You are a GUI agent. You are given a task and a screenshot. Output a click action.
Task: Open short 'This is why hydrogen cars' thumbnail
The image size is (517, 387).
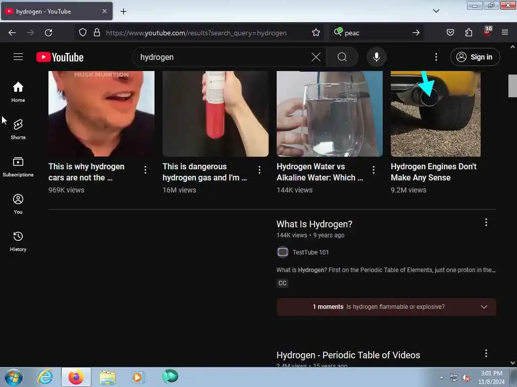tap(101, 114)
